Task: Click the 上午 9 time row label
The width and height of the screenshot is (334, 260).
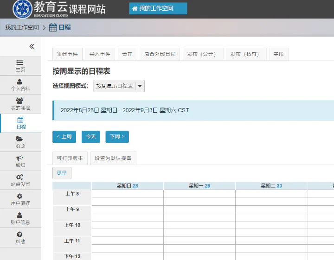Action: tap(72, 209)
